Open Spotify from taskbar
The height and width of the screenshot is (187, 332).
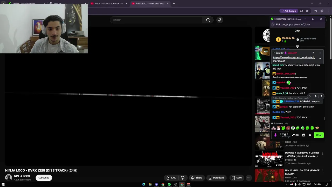coord(169,184)
